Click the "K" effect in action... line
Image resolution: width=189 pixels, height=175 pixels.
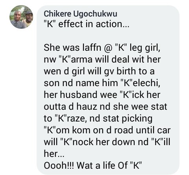(x=87, y=24)
